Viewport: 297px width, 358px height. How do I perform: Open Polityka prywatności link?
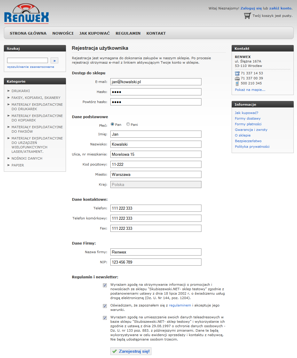tap(252, 147)
